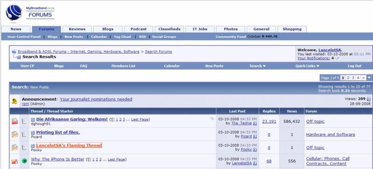Open the Shopping tab
The image size is (373, 169).
pyautogui.click(x=292, y=29)
